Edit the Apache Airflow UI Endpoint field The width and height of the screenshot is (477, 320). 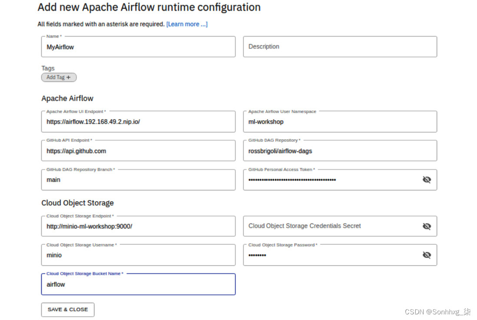click(138, 122)
